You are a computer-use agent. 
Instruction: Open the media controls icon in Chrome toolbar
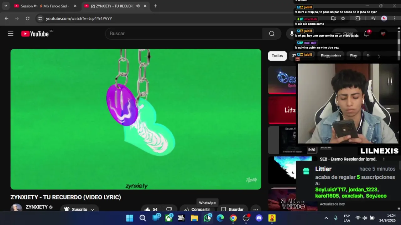tap(373, 18)
